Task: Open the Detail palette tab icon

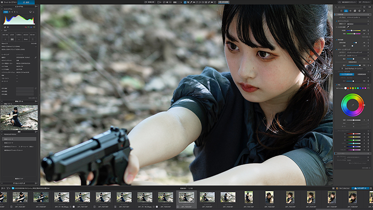Action: pos(351,11)
